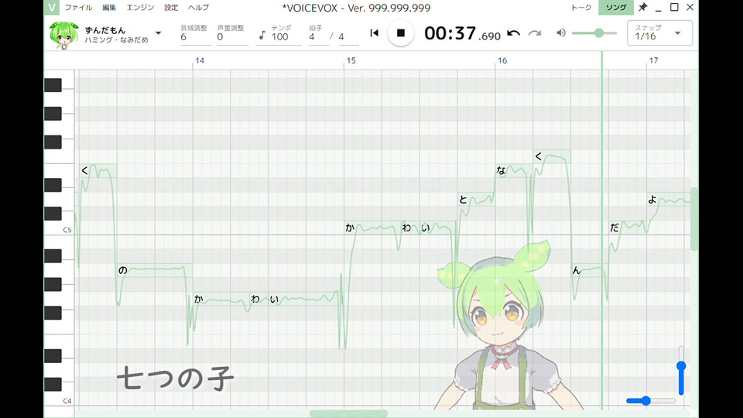
Task: Expand the ずんだもん singer dropdown
Action: click(158, 33)
